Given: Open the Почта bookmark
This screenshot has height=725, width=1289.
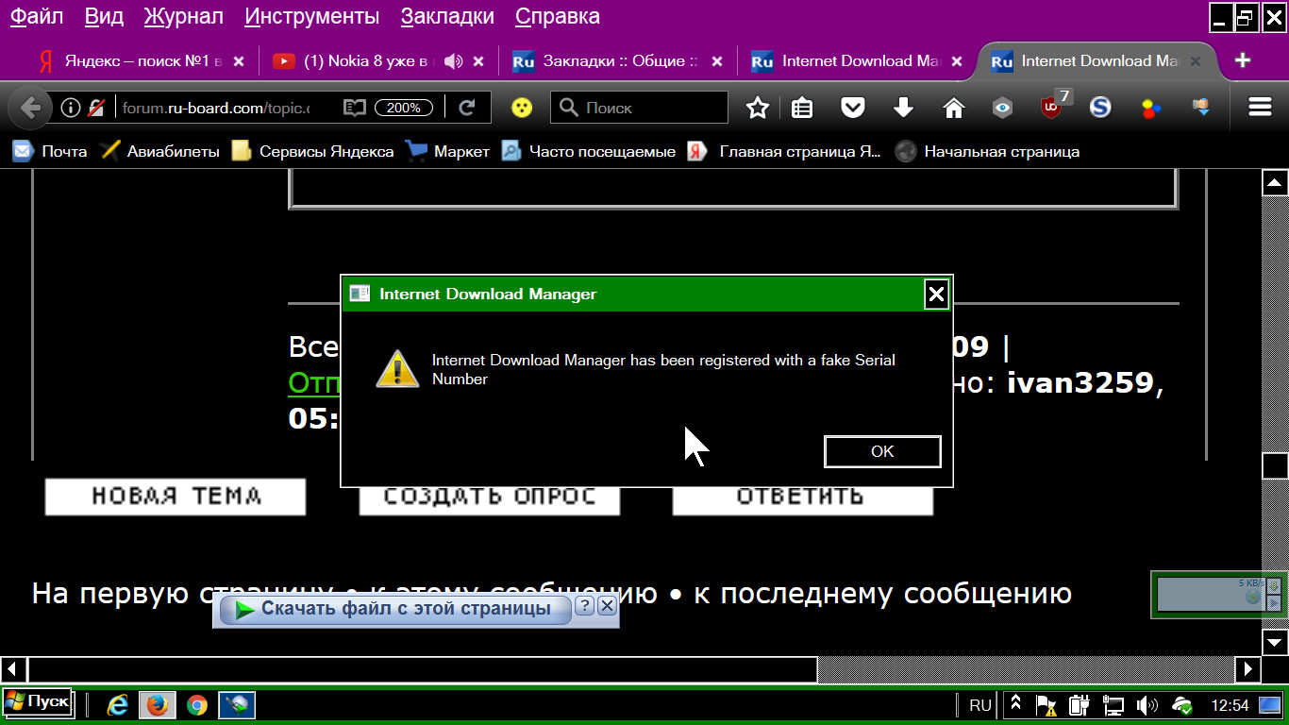Looking at the screenshot, I should [x=50, y=151].
